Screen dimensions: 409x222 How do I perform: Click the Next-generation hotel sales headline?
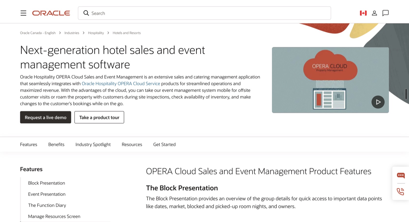click(x=112, y=57)
